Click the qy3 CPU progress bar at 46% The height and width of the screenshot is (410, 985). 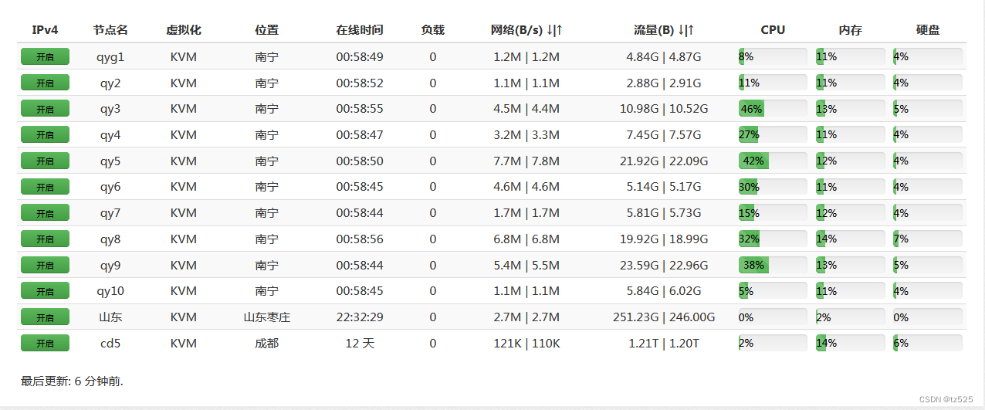tap(773, 109)
